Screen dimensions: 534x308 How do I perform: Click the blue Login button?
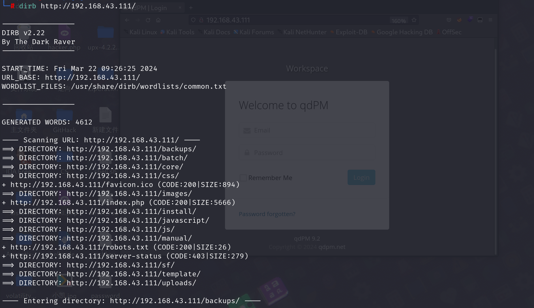point(361,177)
